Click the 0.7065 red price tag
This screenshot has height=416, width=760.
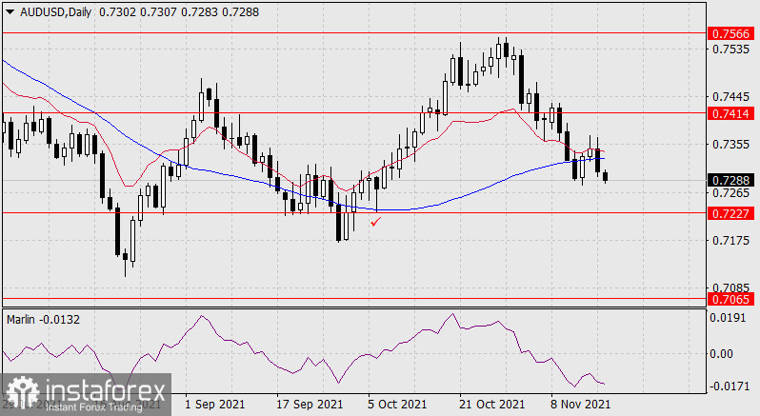coord(730,299)
